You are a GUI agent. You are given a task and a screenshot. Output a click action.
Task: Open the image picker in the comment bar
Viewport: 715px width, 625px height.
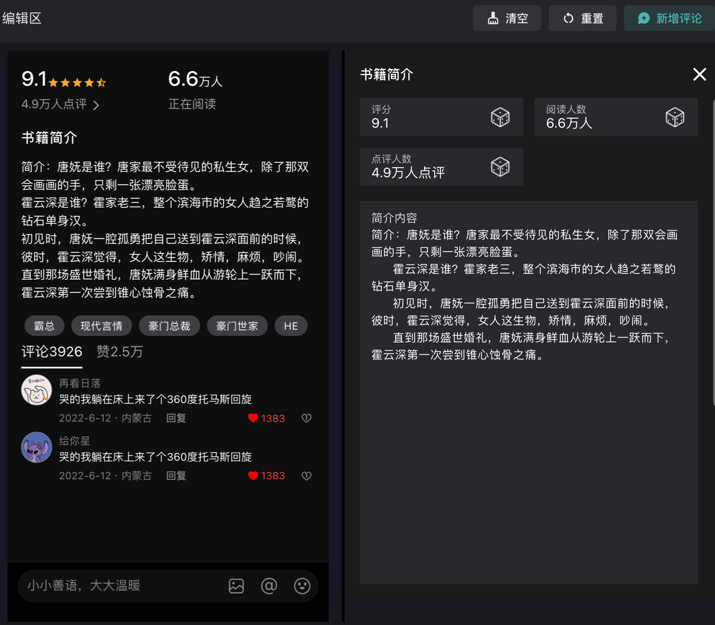pyautogui.click(x=236, y=586)
